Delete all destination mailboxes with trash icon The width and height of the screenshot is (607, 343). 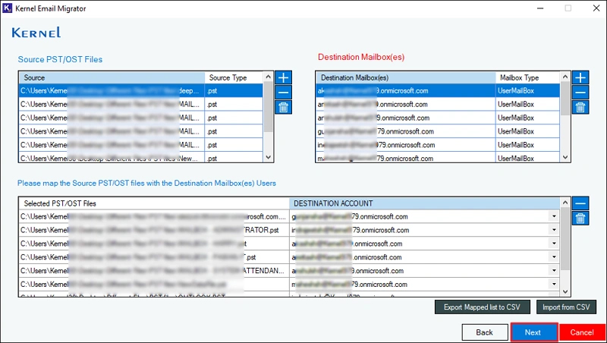coord(580,107)
